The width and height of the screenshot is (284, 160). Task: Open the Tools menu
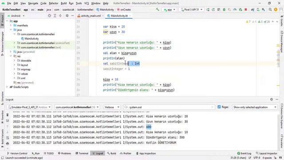79,3
